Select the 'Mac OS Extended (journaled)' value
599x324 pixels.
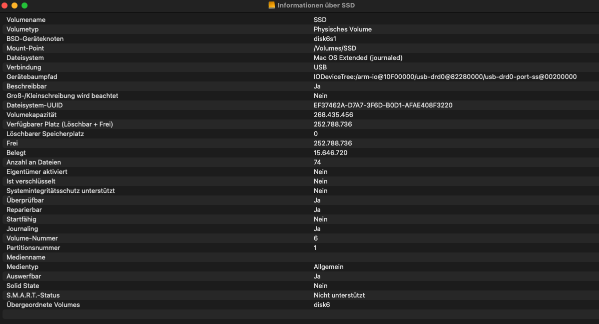pyautogui.click(x=358, y=58)
